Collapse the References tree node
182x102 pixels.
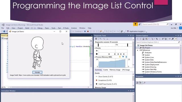138,50
